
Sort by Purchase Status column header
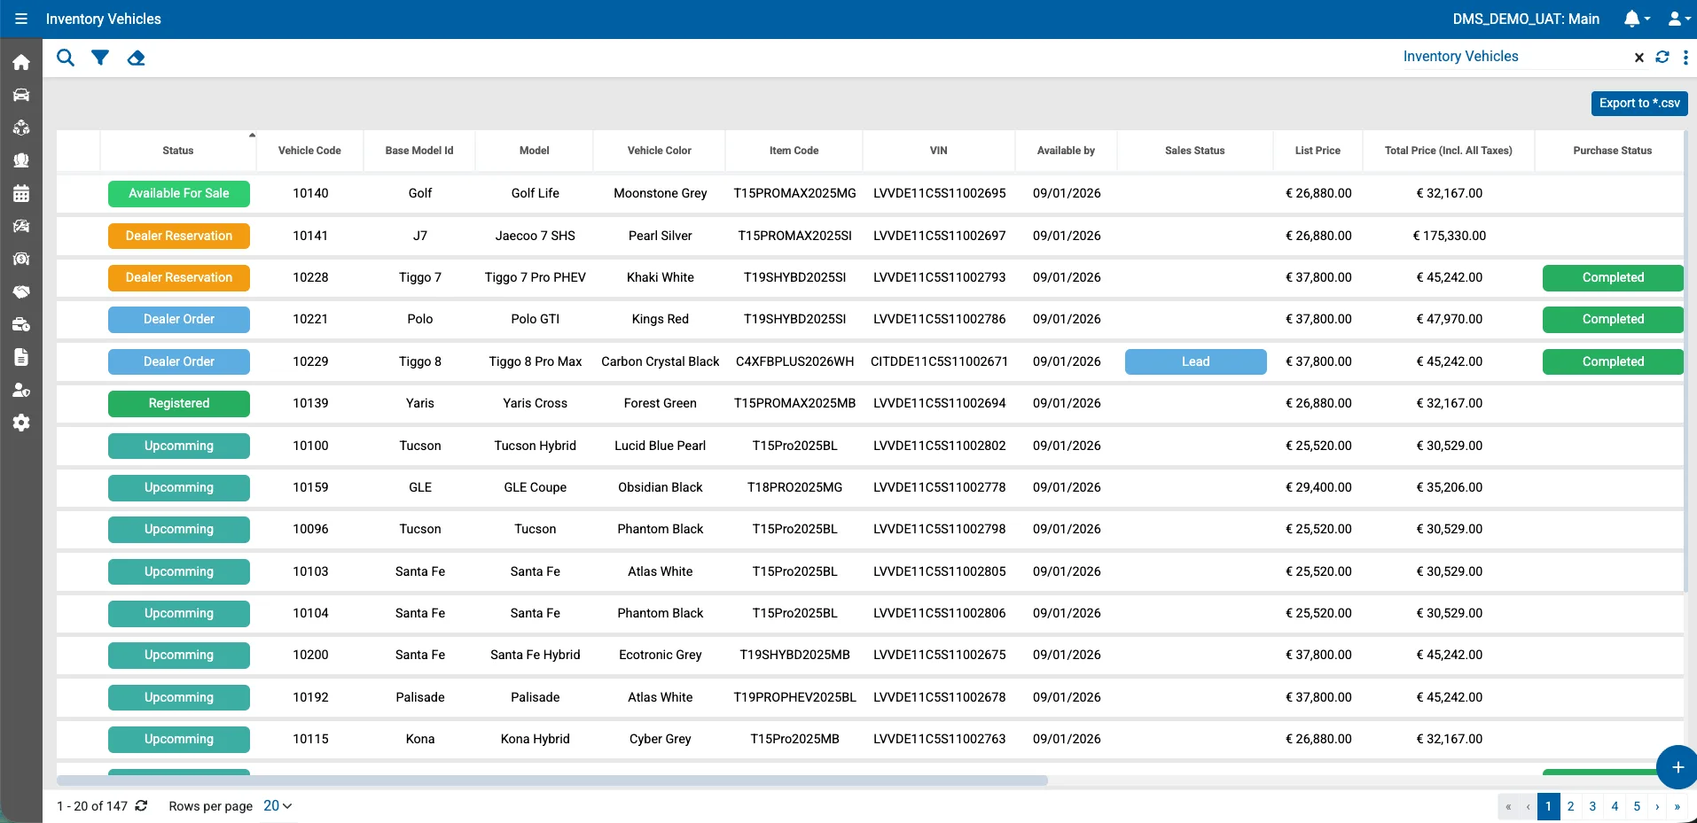click(1612, 151)
